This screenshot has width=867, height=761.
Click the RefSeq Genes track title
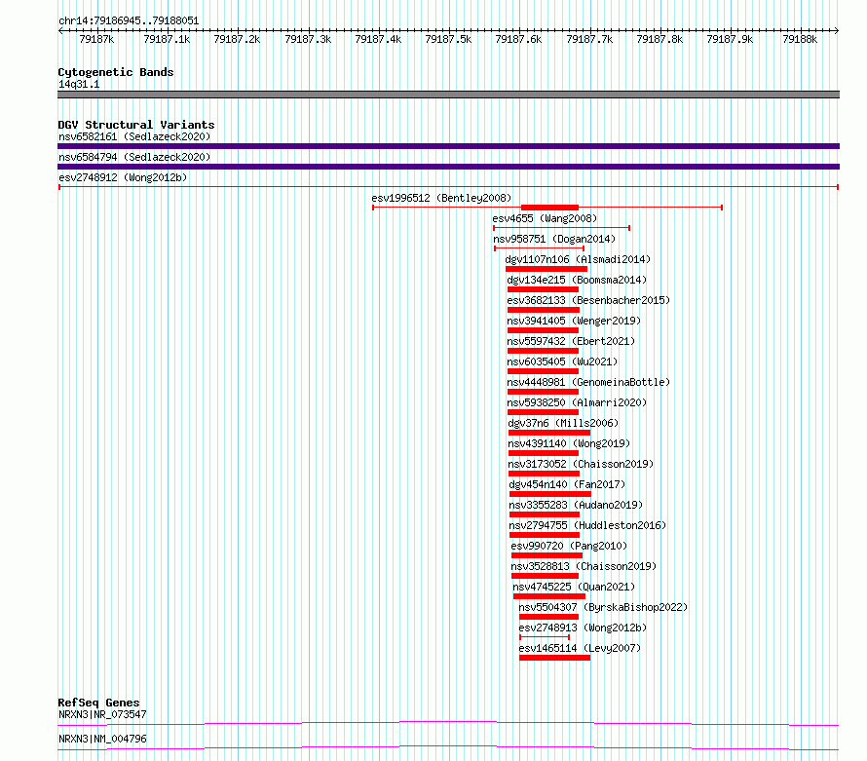point(98,703)
